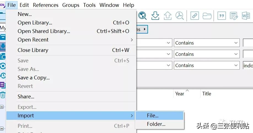
Task: Click the Online Search globe icon
Action: click(142, 16)
